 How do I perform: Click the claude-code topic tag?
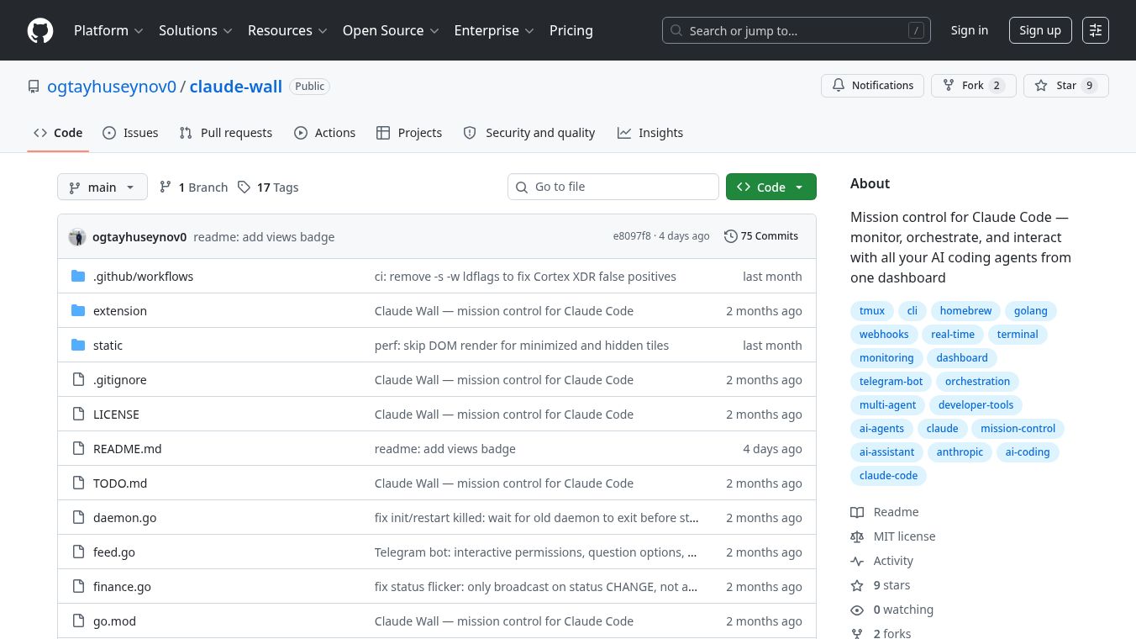pos(888,476)
